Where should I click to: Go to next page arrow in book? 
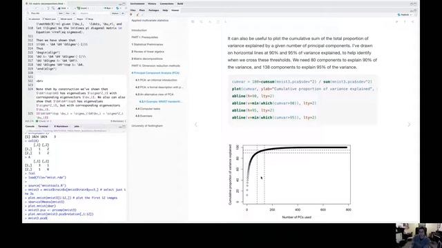click(409, 124)
